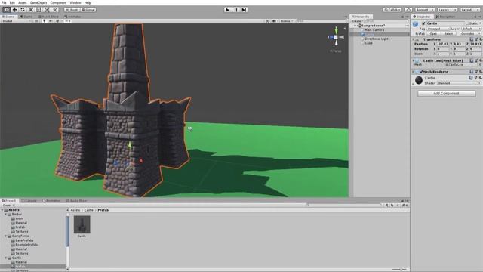Click the Pause button
483x272 pixels.
click(235, 10)
